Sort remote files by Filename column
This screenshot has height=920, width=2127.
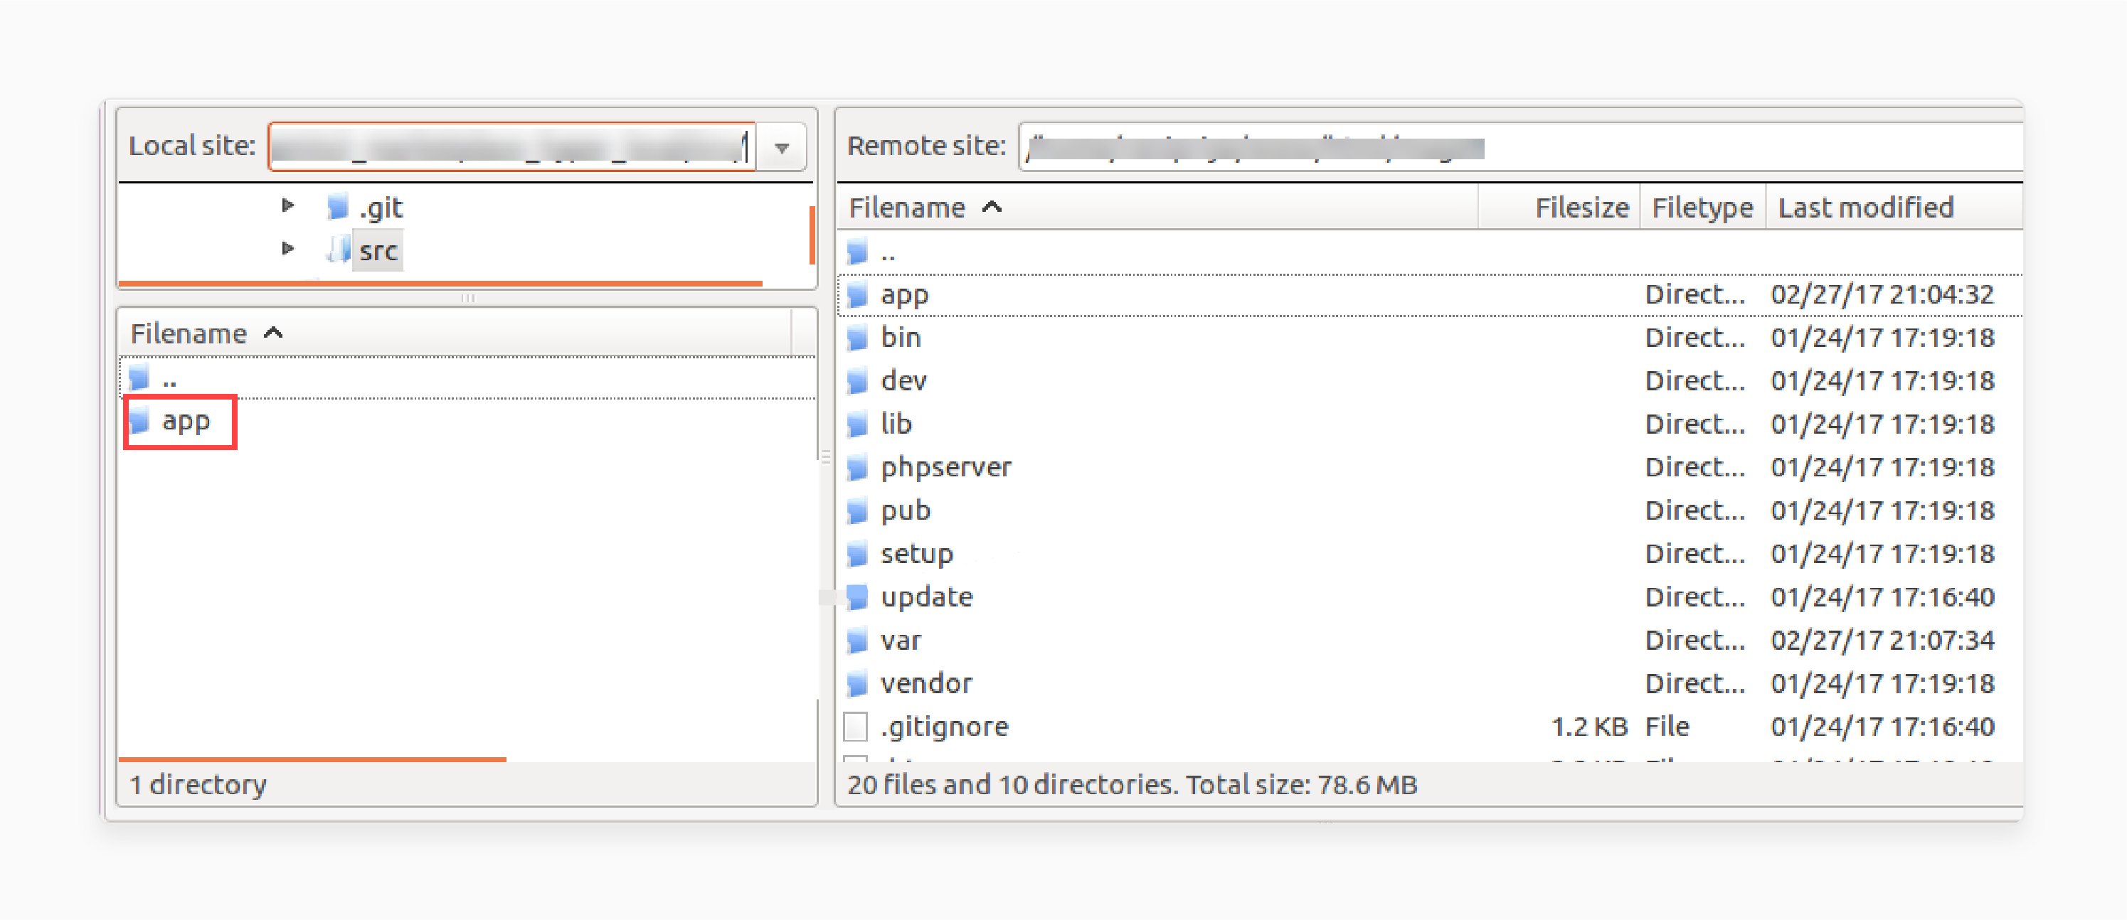coord(1157,208)
